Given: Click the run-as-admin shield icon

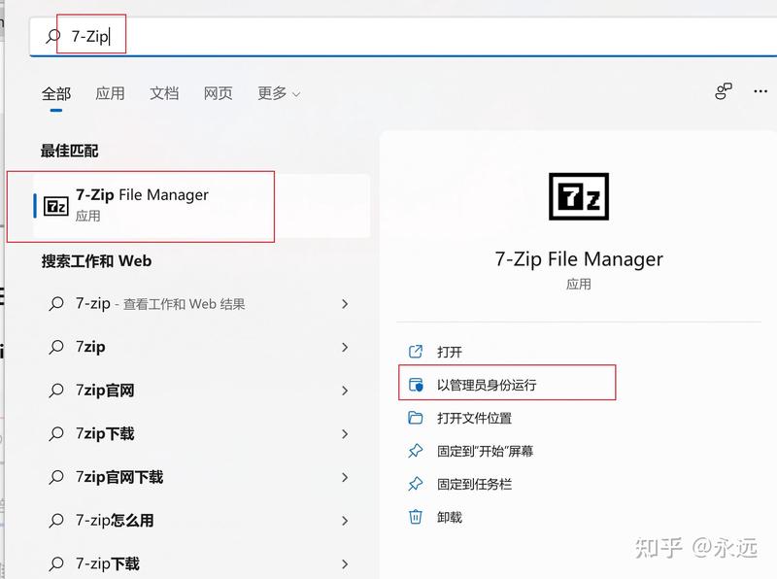Looking at the screenshot, I should click(416, 385).
